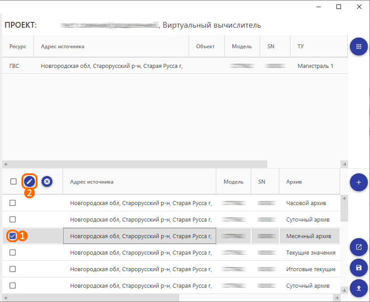The width and height of the screenshot is (370, 302).
Task: Select the ГВС resource cell
Action: (18, 66)
